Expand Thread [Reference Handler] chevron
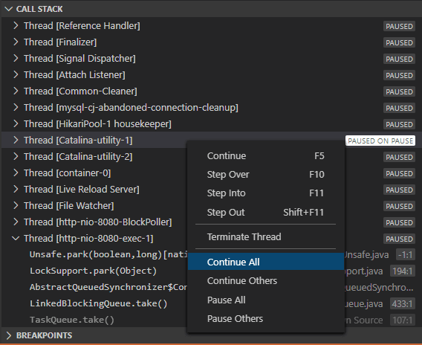This screenshot has width=422, height=345. (16, 25)
